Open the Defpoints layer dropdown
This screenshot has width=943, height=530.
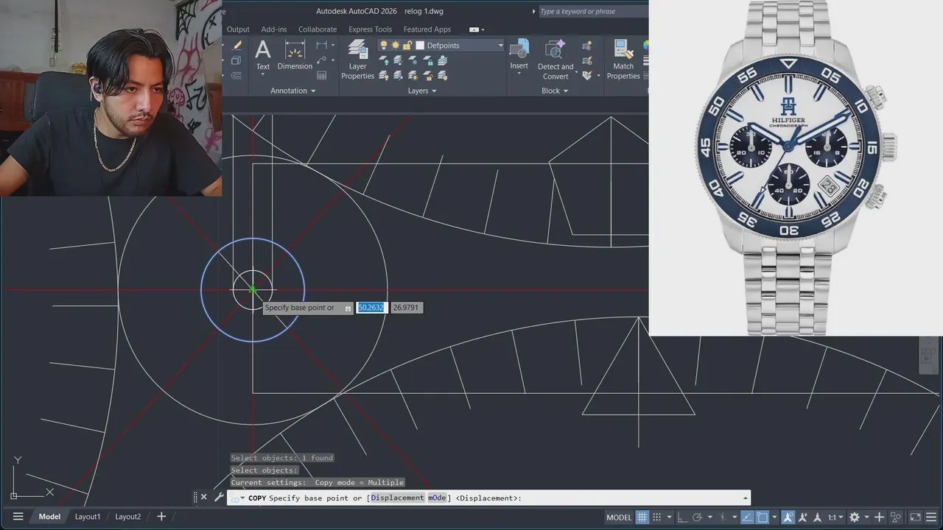coord(500,46)
